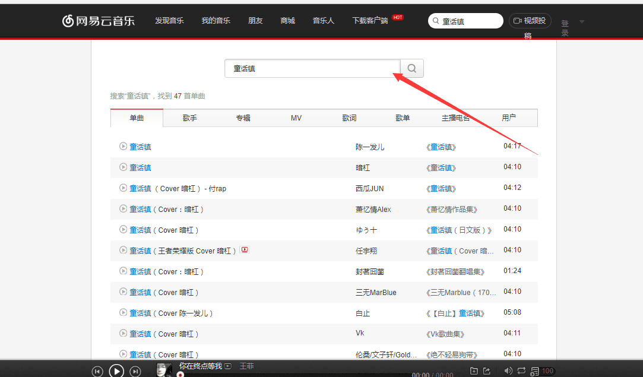This screenshot has width=643, height=377.
Task: Click 登录 to log in
Action: (565, 28)
